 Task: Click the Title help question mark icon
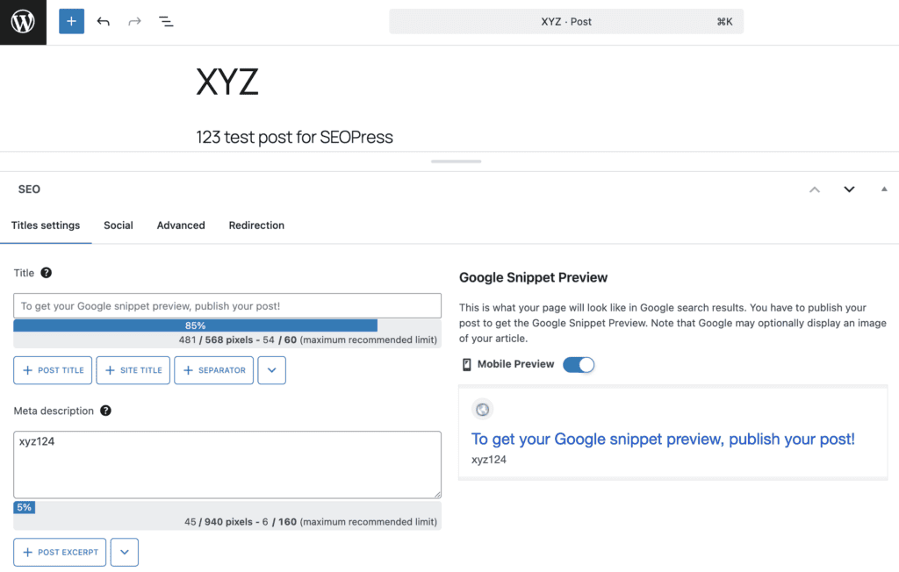pyautogui.click(x=47, y=273)
